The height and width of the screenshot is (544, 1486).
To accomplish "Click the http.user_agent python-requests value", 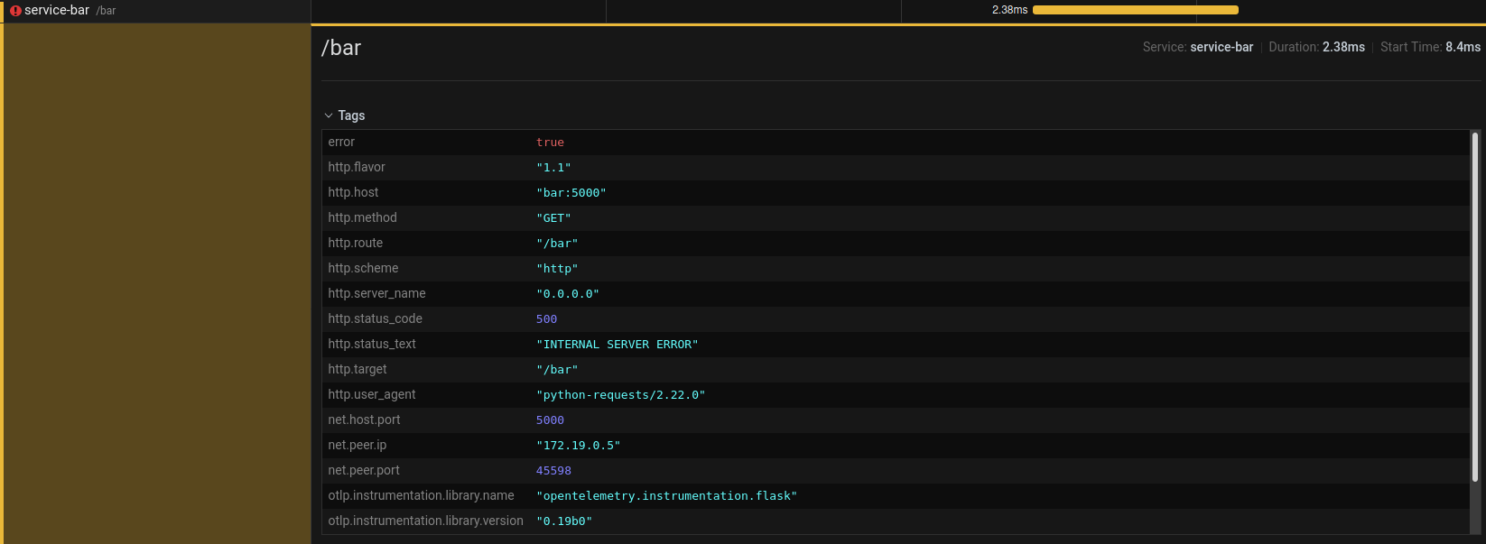I will [x=620, y=395].
